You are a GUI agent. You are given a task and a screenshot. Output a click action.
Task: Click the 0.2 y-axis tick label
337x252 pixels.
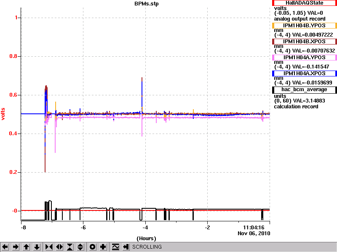pos(13,172)
